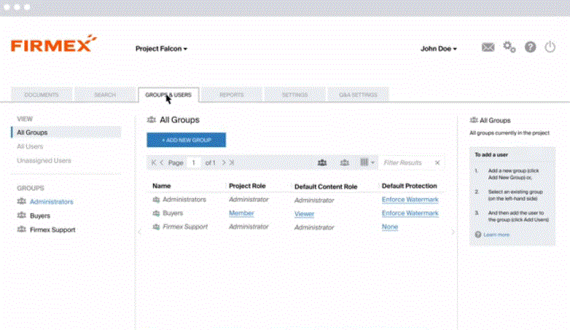
Task: Open Firmex Support group in sidebar
Action: point(52,229)
